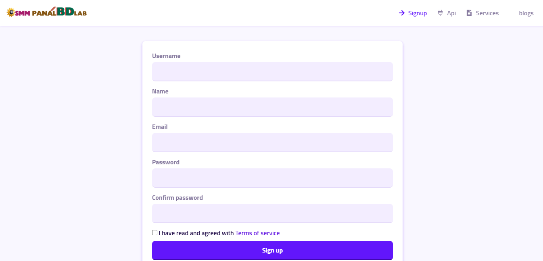543x261 pixels.
Task: Open the Terms of service link
Action: pos(257,233)
